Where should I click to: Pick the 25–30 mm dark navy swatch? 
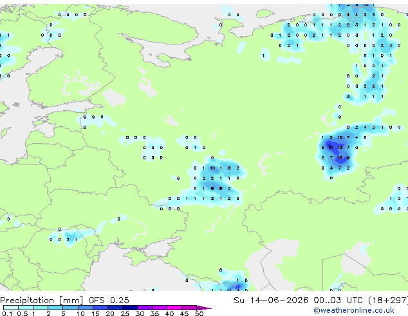(x=129, y=308)
